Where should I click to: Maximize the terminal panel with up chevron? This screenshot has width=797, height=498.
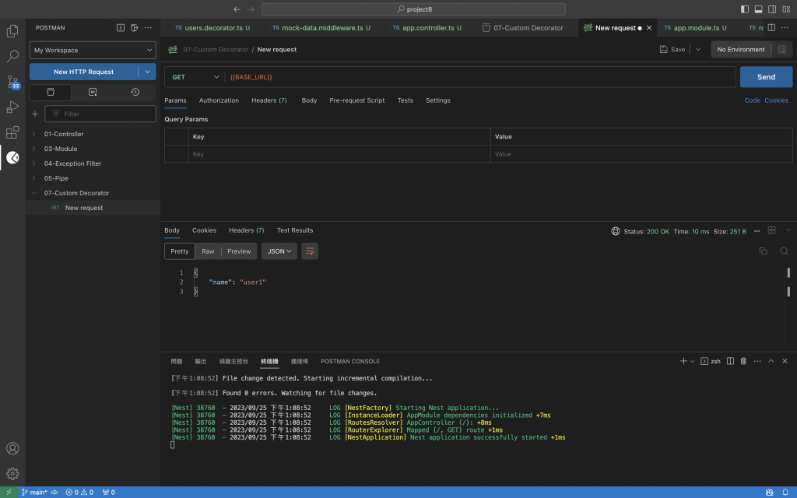(x=771, y=361)
